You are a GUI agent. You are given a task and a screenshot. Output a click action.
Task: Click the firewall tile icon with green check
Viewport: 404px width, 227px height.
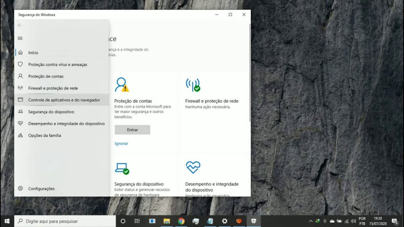[x=193, y=85]
